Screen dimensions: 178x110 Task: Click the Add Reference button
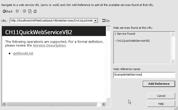[159, 84]
